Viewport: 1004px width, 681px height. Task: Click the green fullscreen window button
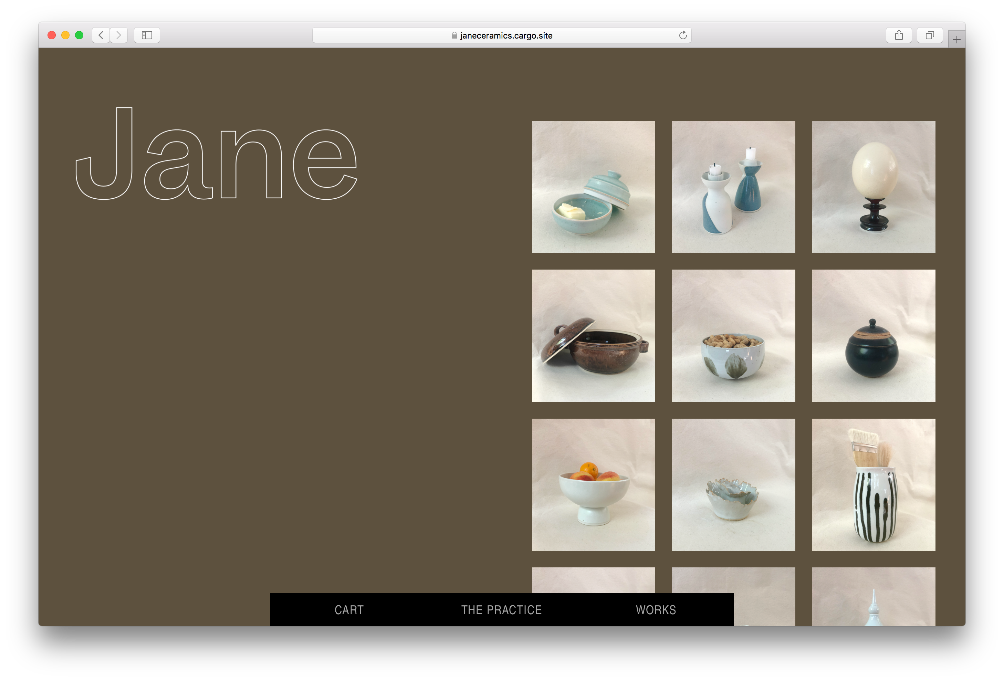pos(79,35)
